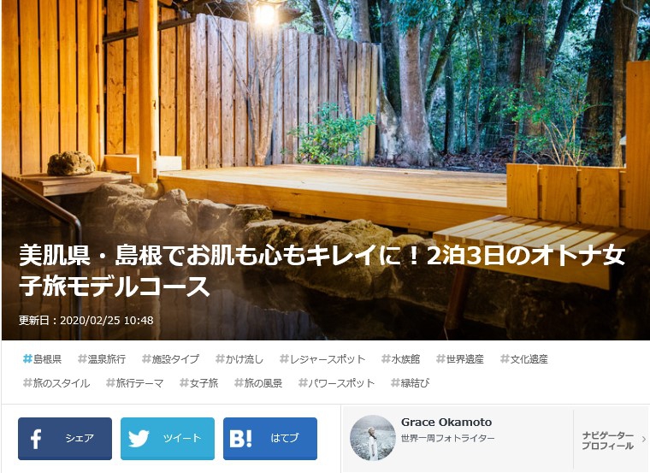Click the Facebook logo icon
Viewport: 650px width, 473px height.
[36, 439]
